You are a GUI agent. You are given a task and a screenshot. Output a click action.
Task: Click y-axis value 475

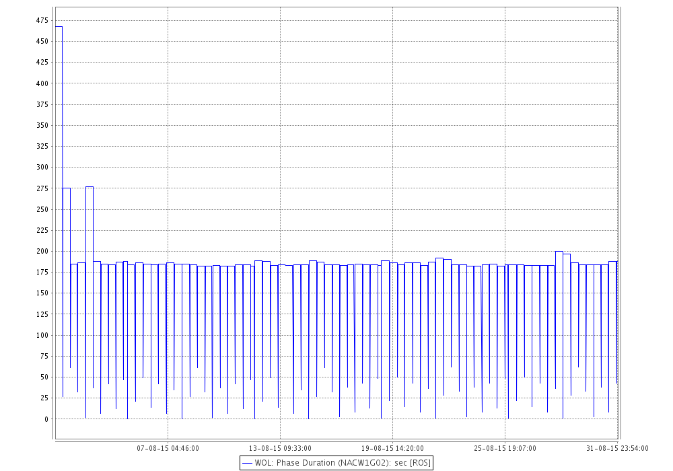[x=42, y=20]
